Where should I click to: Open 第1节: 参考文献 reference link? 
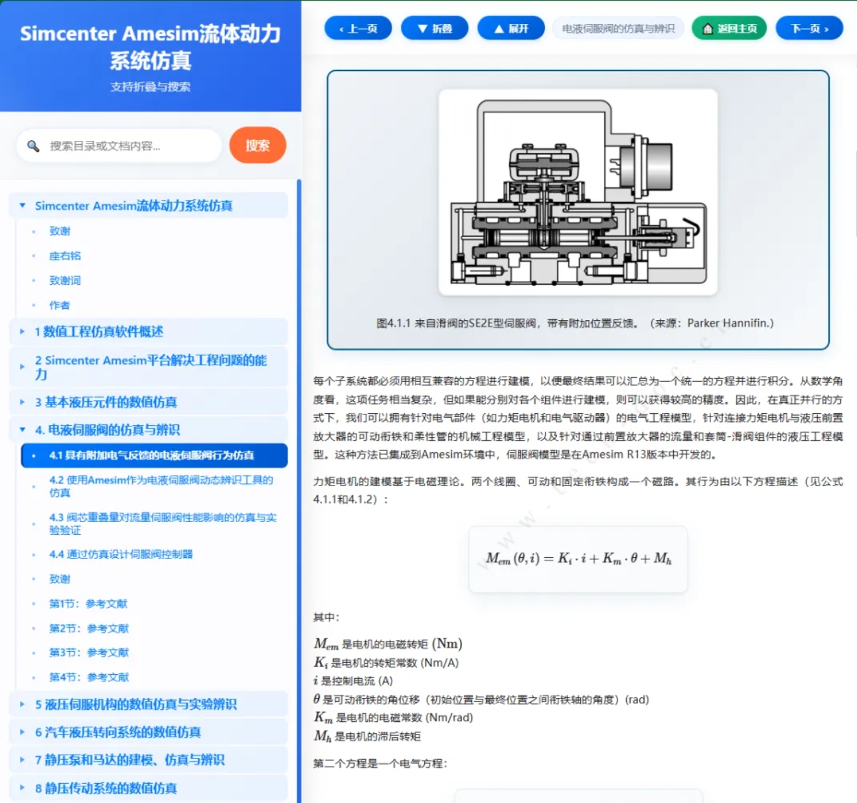coord(88,604)
